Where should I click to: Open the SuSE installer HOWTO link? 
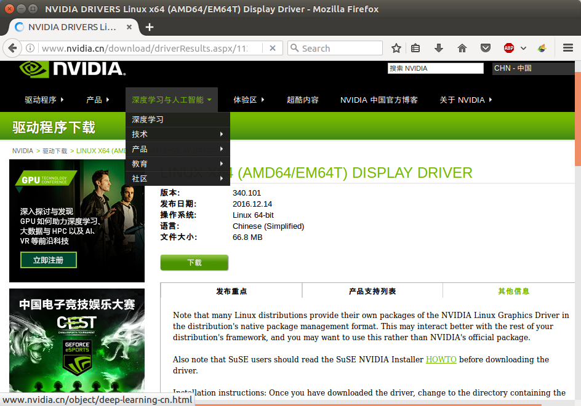pos(441,359)
